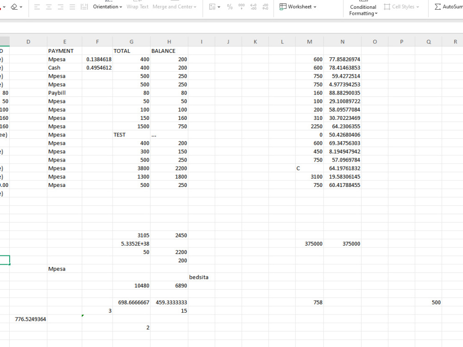Click the increase decimal icon
This screenshot has width=463, height=347.
[x=253, y=7]
